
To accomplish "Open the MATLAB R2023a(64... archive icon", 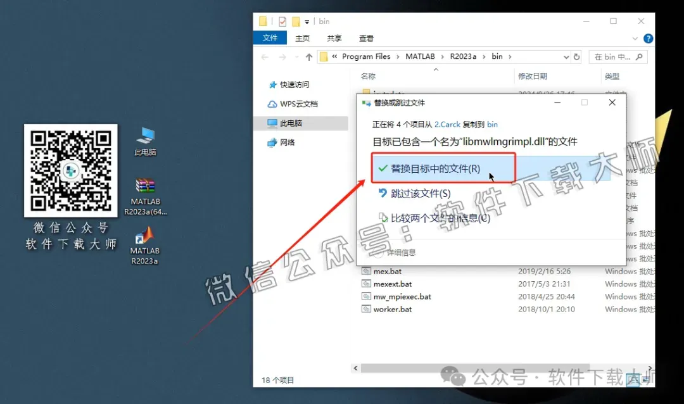I will click(145, 196).
